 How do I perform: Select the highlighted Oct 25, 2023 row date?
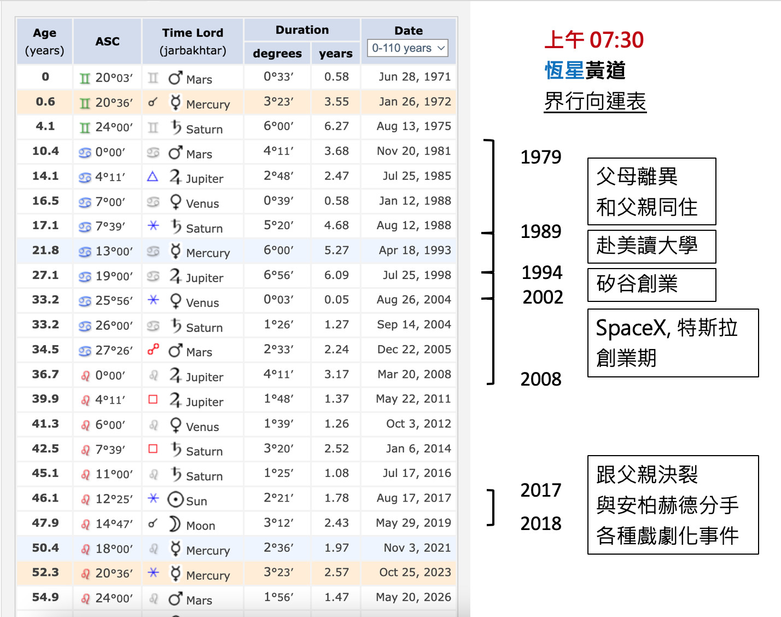point(415,572)
